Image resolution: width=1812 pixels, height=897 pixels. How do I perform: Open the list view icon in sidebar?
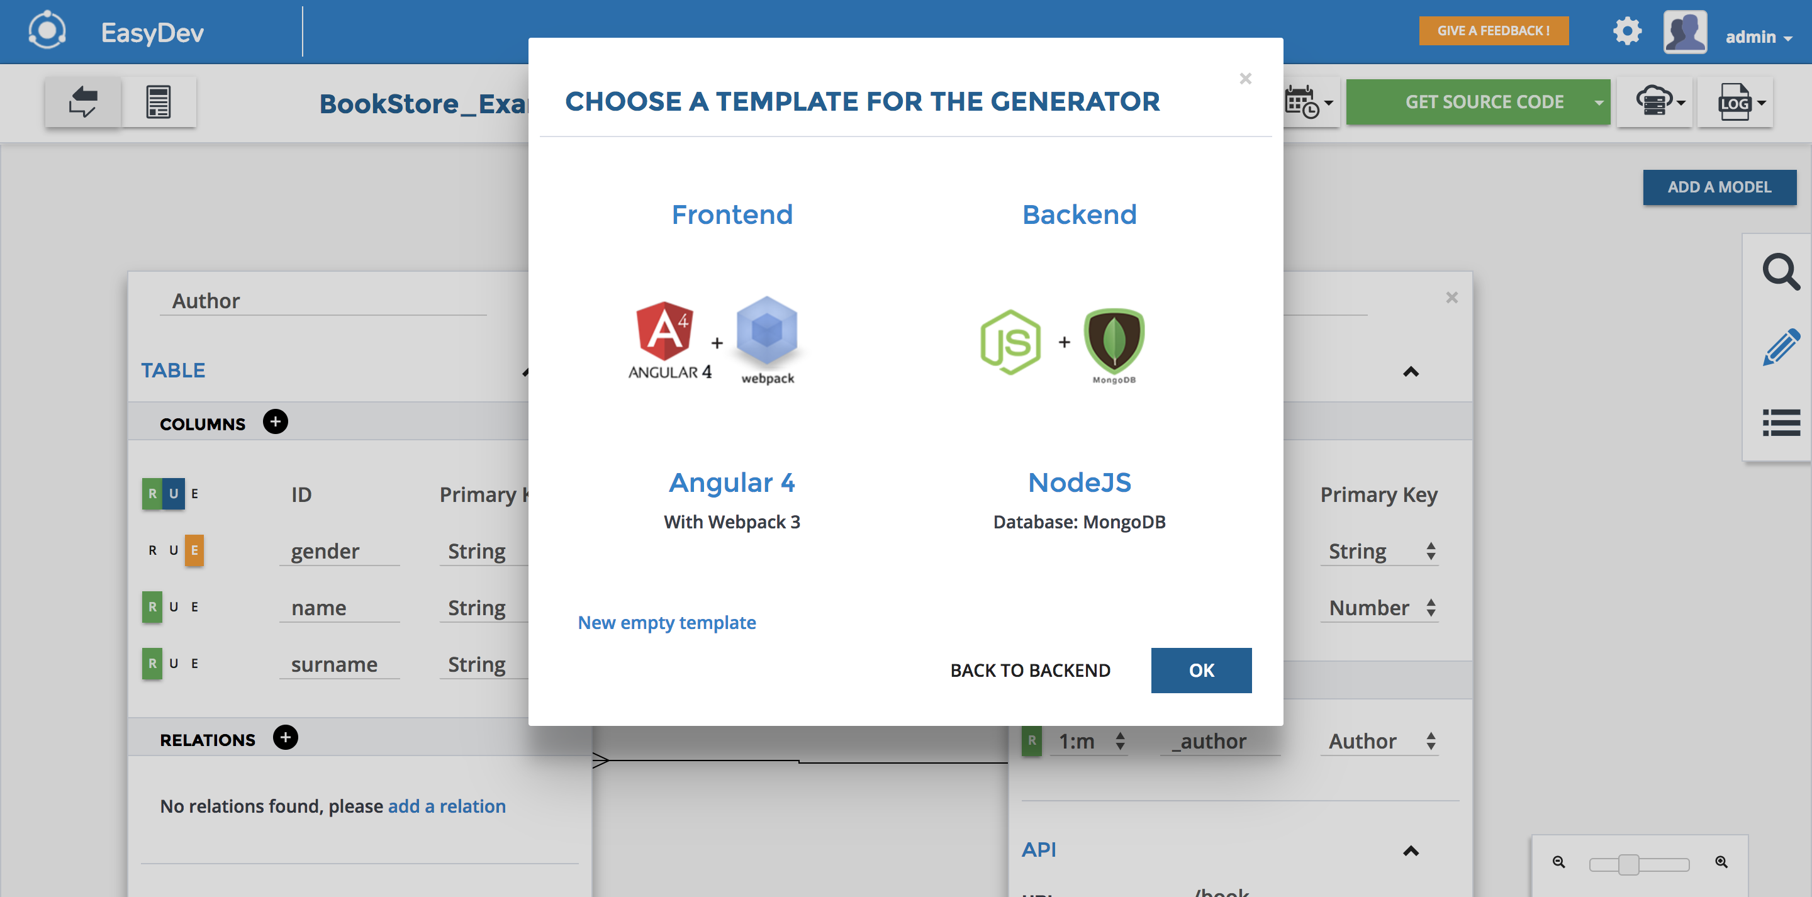(1781, 423)
